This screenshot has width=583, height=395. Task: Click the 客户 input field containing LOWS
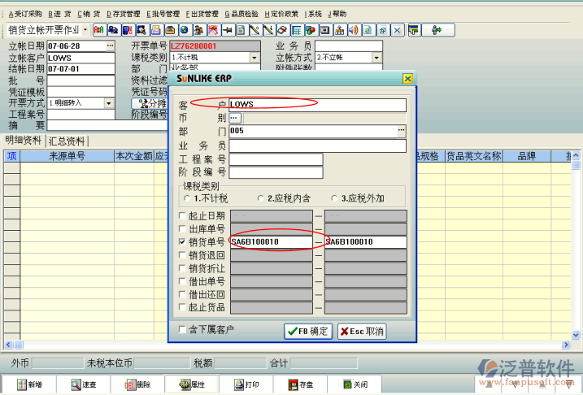tap(317, 105)
